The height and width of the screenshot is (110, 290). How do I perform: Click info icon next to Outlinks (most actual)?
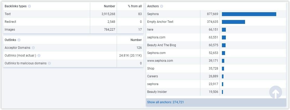(39, 56)
